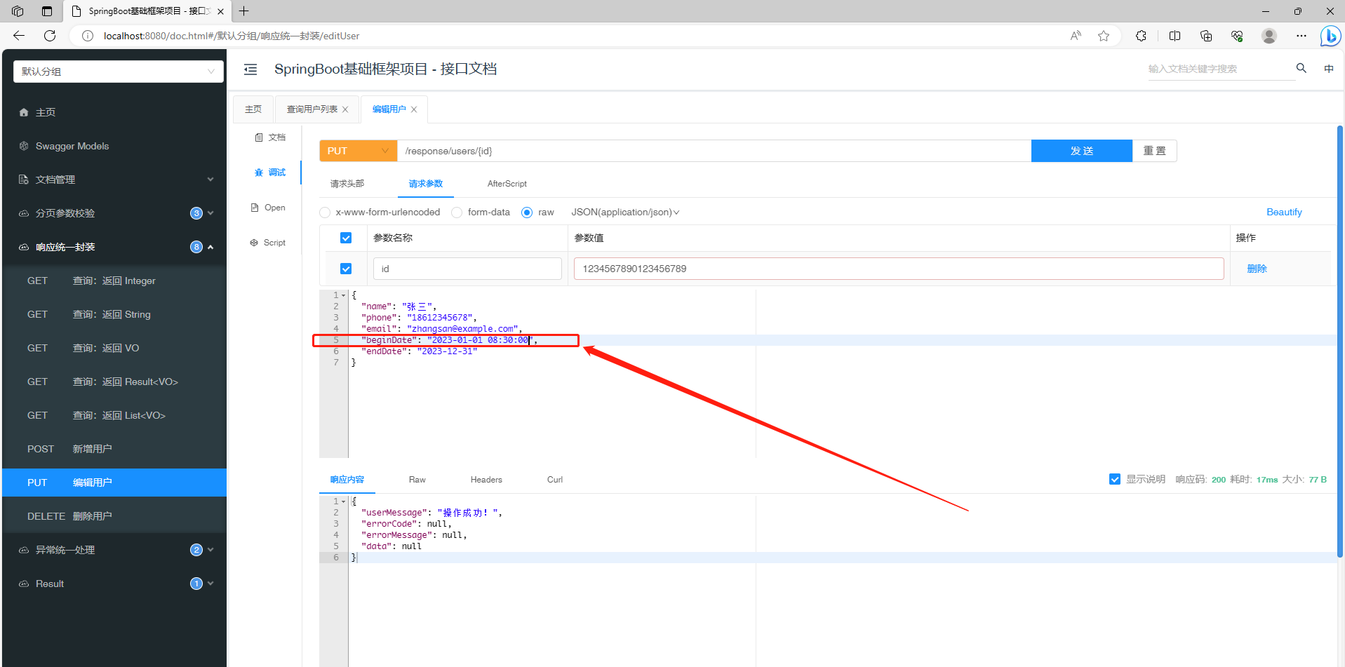
Task: Switch to 响应内容 tab
Action: [347, 480]
